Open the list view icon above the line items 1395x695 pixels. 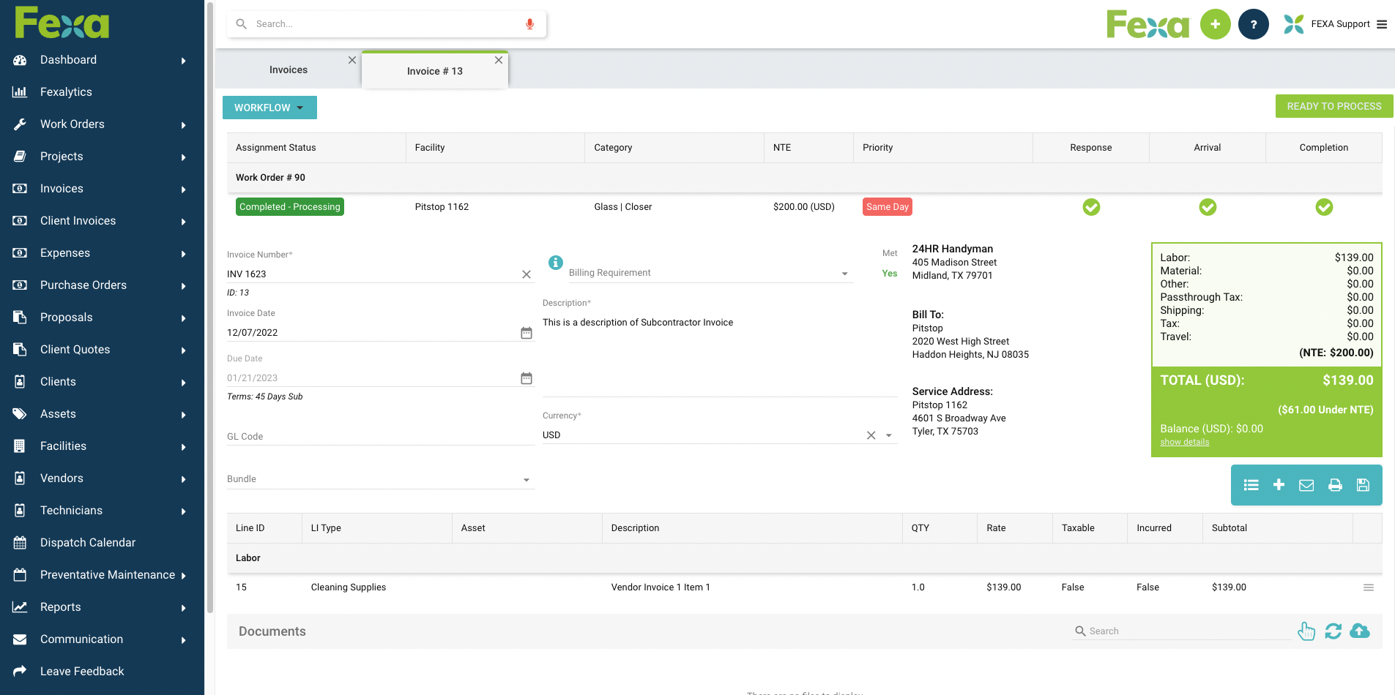point(1251,485)
